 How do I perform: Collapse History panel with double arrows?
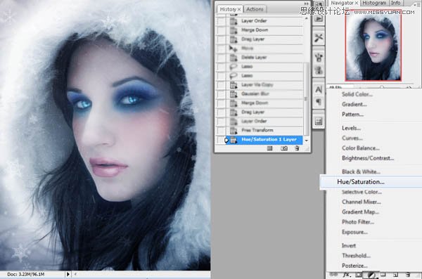[306, 4]
